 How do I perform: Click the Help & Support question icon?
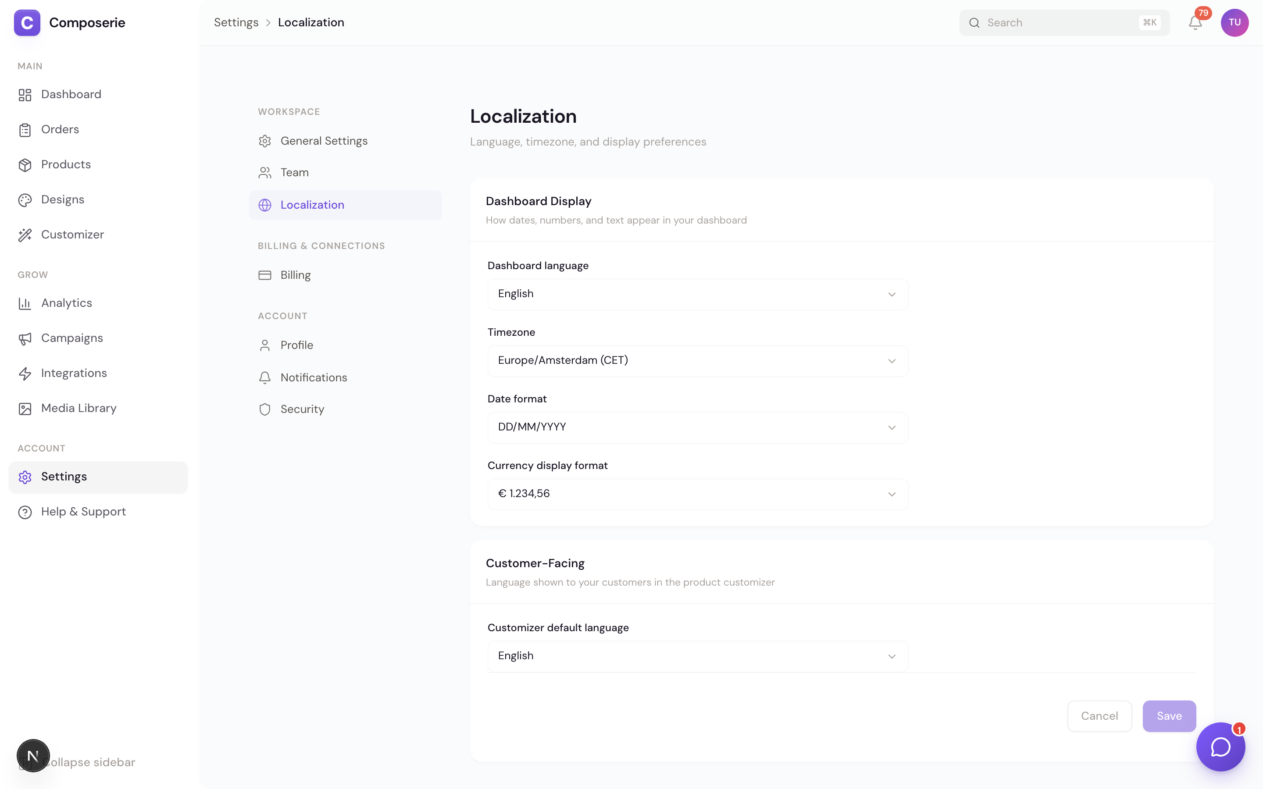(25, 512)
